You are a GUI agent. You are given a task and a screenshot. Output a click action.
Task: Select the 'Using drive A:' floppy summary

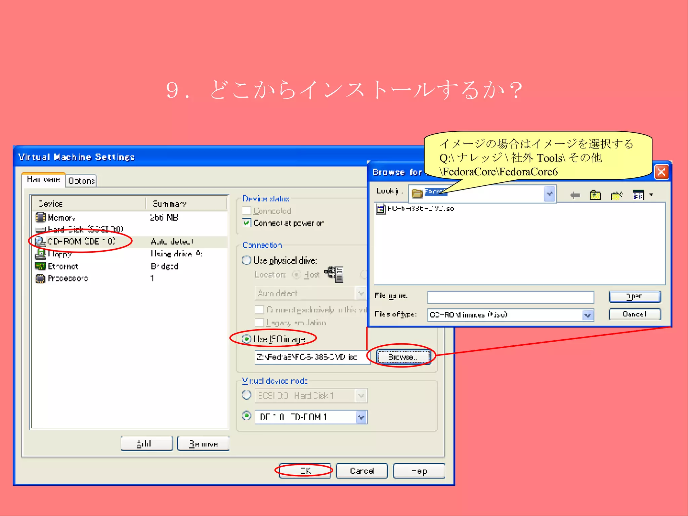pyautogui.click(x=176, y=254)
